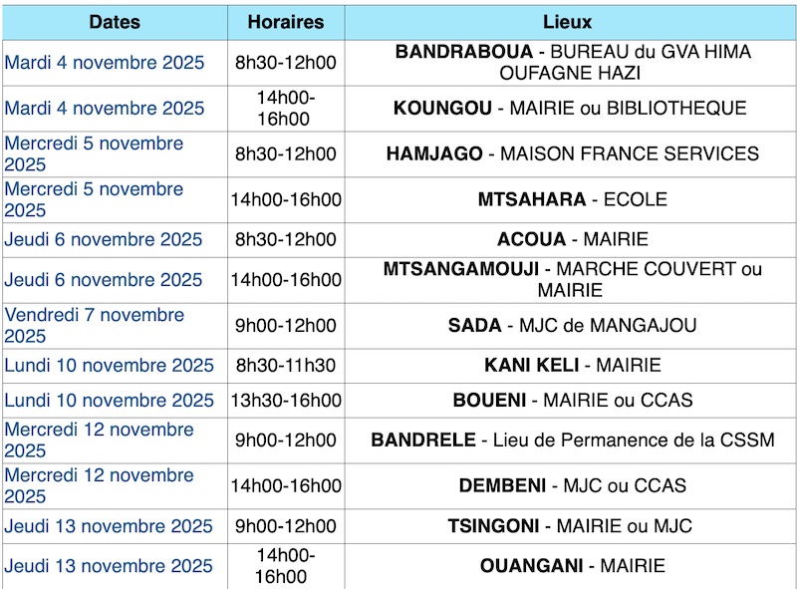Open the date link for the TSINGONI row
Image resolution: width=797 pixels, height=589 pixels.
pyautogui.click(x=109, y=526)
